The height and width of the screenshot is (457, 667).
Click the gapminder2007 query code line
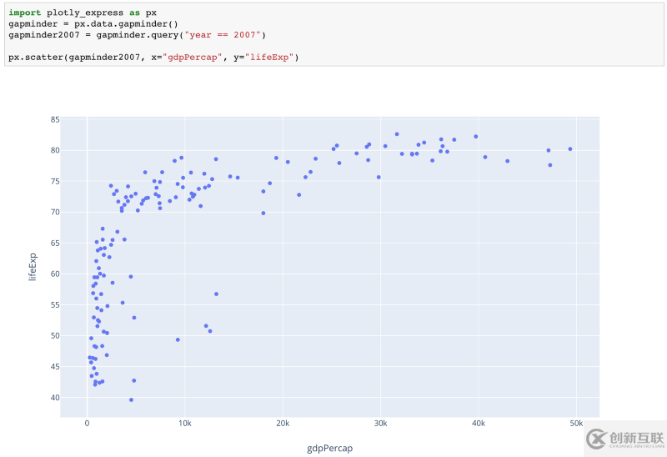137,35
